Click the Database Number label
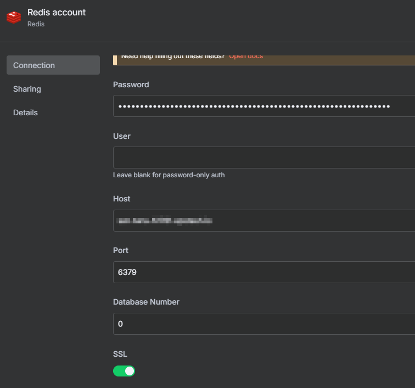The width and height of the screenshot is (415, 388). (146, 302)
